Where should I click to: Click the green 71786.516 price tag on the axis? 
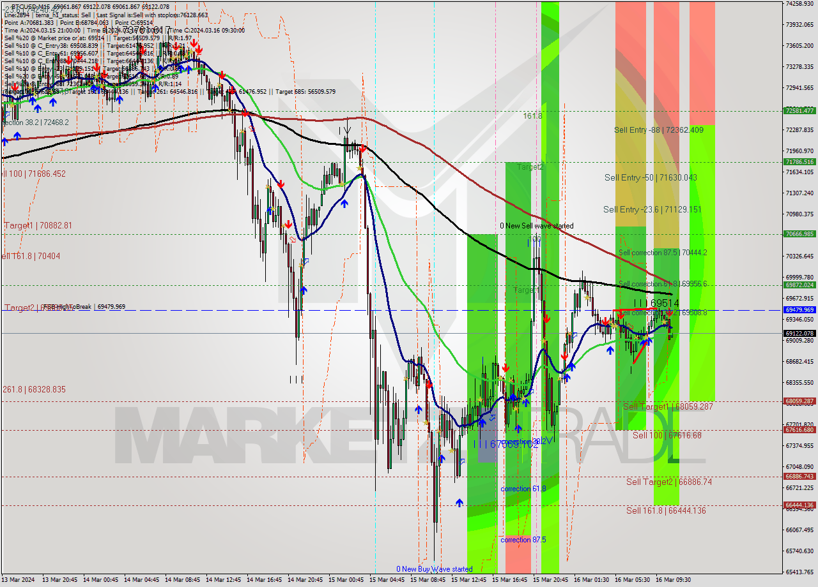pyautogui.click(x=799, y=162)
